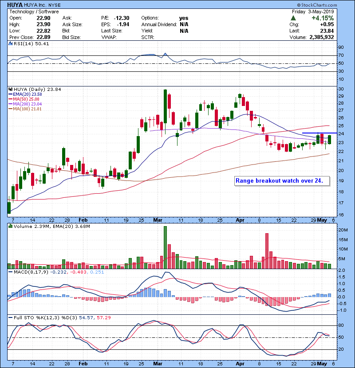Image resolution: width=355 pixels, height=368 pixels.
Task: Click the Apr label on price chart axis
Action: tap(240, 220)
